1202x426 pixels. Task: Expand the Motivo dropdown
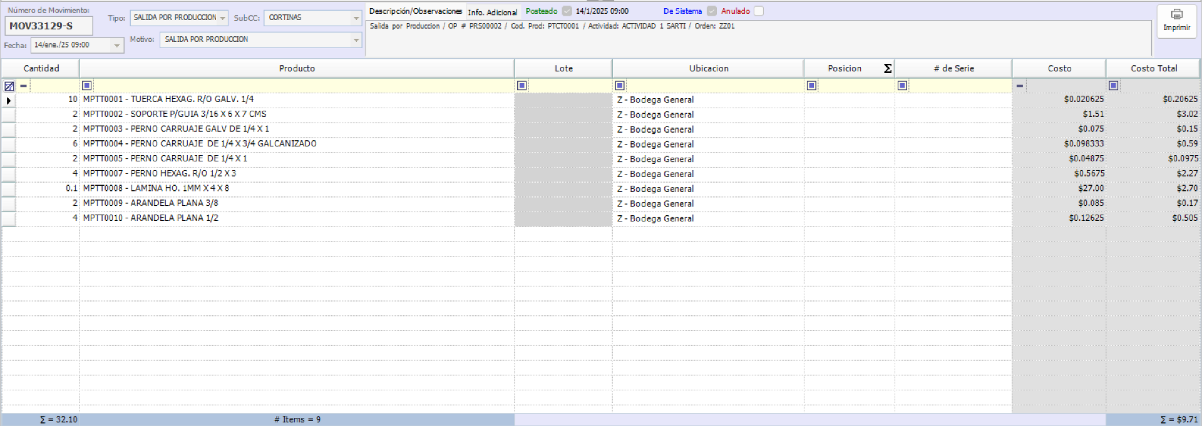tap(356, 40)
